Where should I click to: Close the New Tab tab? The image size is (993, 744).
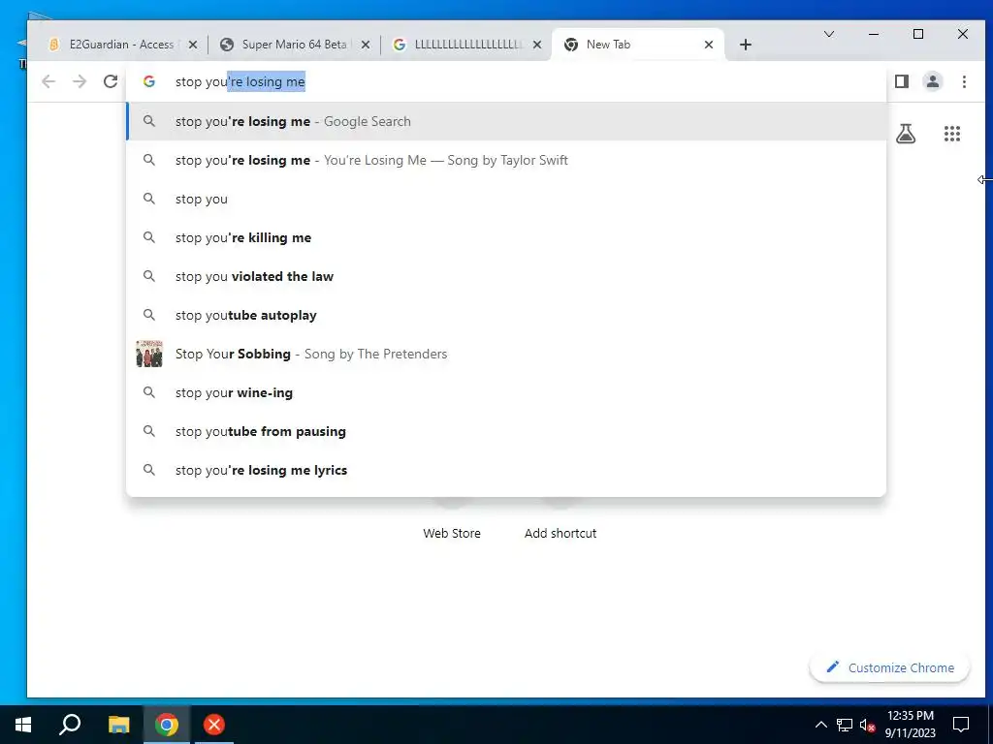click(709, 45)
